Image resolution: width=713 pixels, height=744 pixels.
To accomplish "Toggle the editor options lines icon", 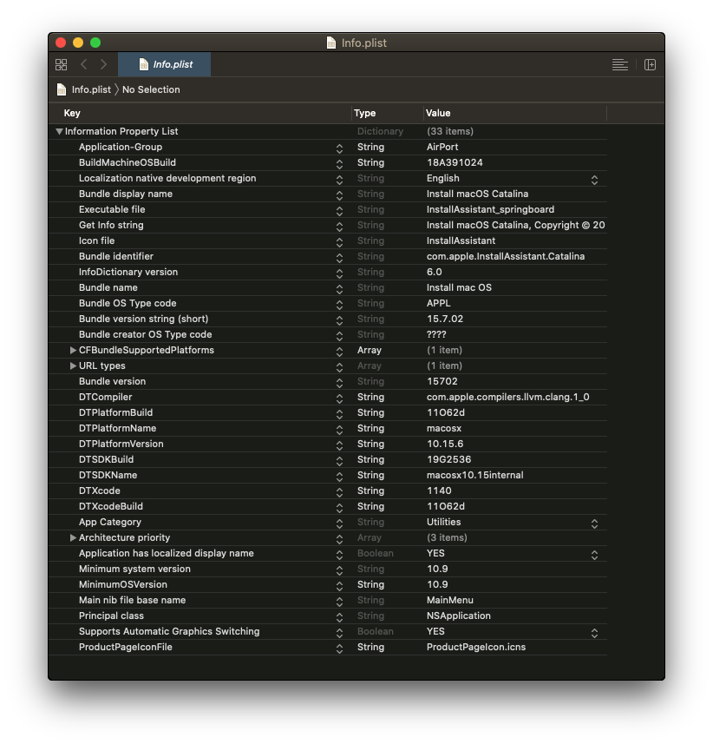I will coord(619,64).
